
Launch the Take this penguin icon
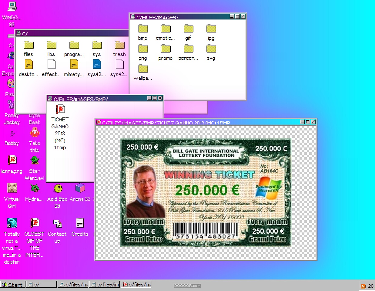(x=35, y=132)
